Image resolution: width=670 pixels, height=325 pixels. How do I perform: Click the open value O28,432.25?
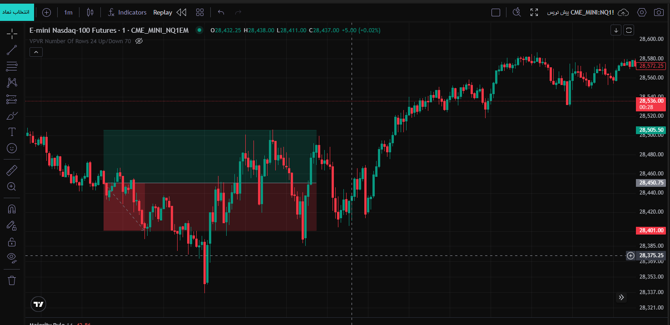coord(226,30)
